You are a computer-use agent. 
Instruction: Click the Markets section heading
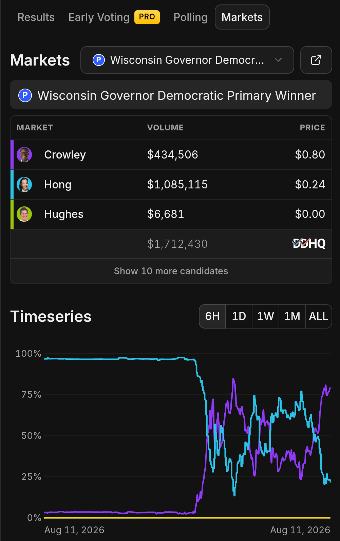(40, 60)
